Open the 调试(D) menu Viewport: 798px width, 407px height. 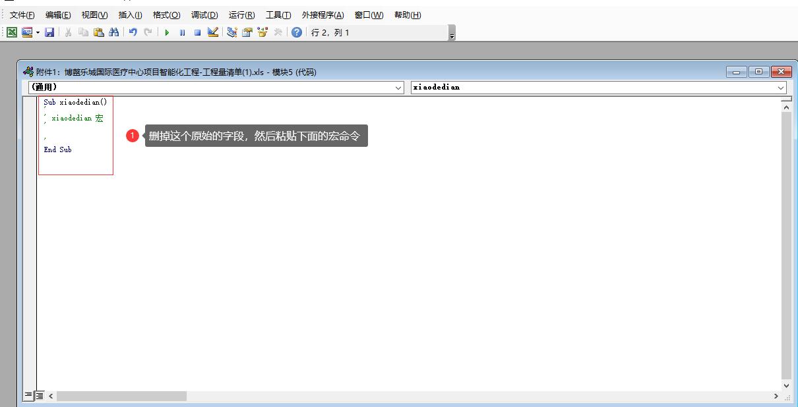pos(204,15)
